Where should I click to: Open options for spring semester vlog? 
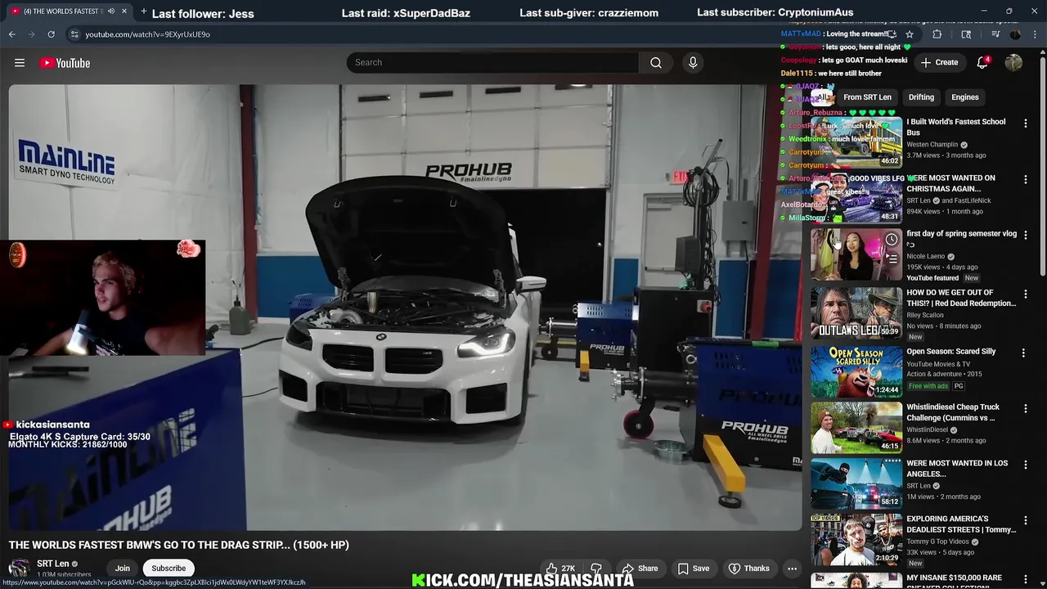click(x=1025, y=235)
